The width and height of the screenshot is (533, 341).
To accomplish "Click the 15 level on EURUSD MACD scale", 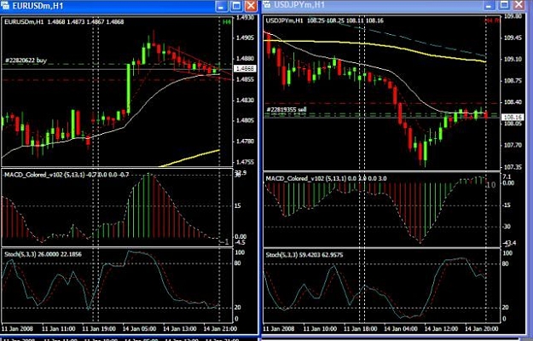I will tap(238, 205).
